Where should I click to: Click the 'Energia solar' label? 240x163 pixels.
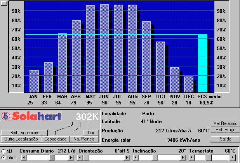tap(116, 140)
